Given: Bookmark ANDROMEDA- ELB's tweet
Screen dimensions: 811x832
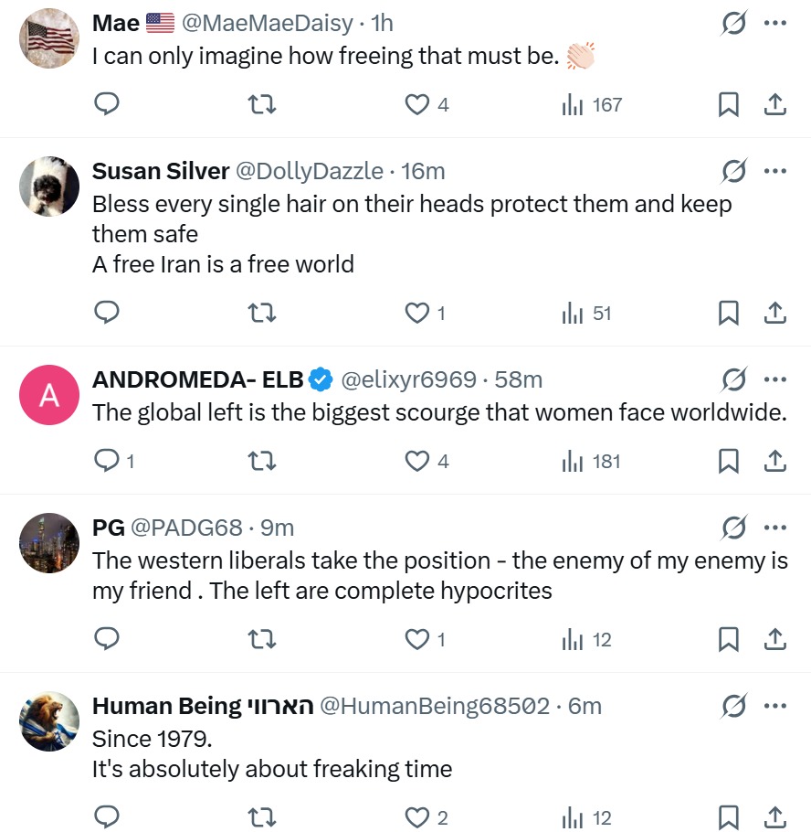Looking at the screenshot, I should 728,462.
